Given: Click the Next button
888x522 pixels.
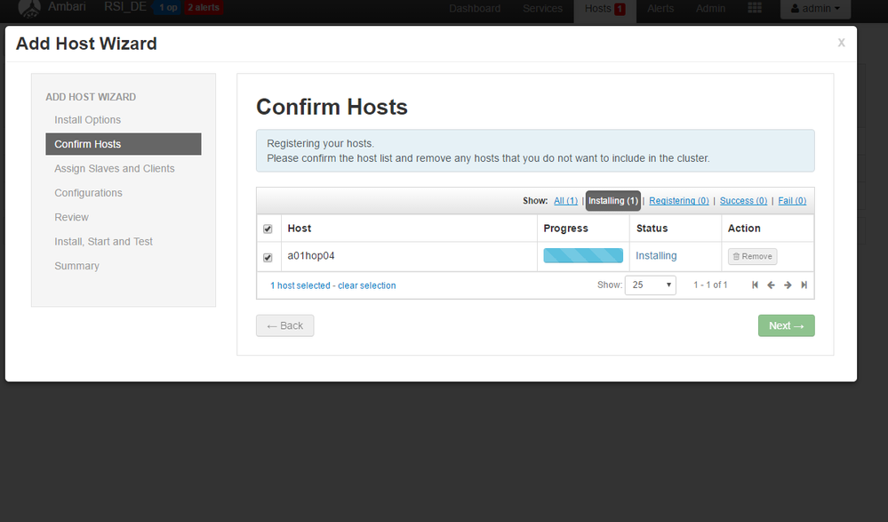Looking at the screenshot, I should tap(786, 325).
